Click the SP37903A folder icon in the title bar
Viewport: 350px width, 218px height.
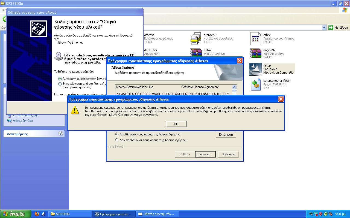tap(3, 3)
